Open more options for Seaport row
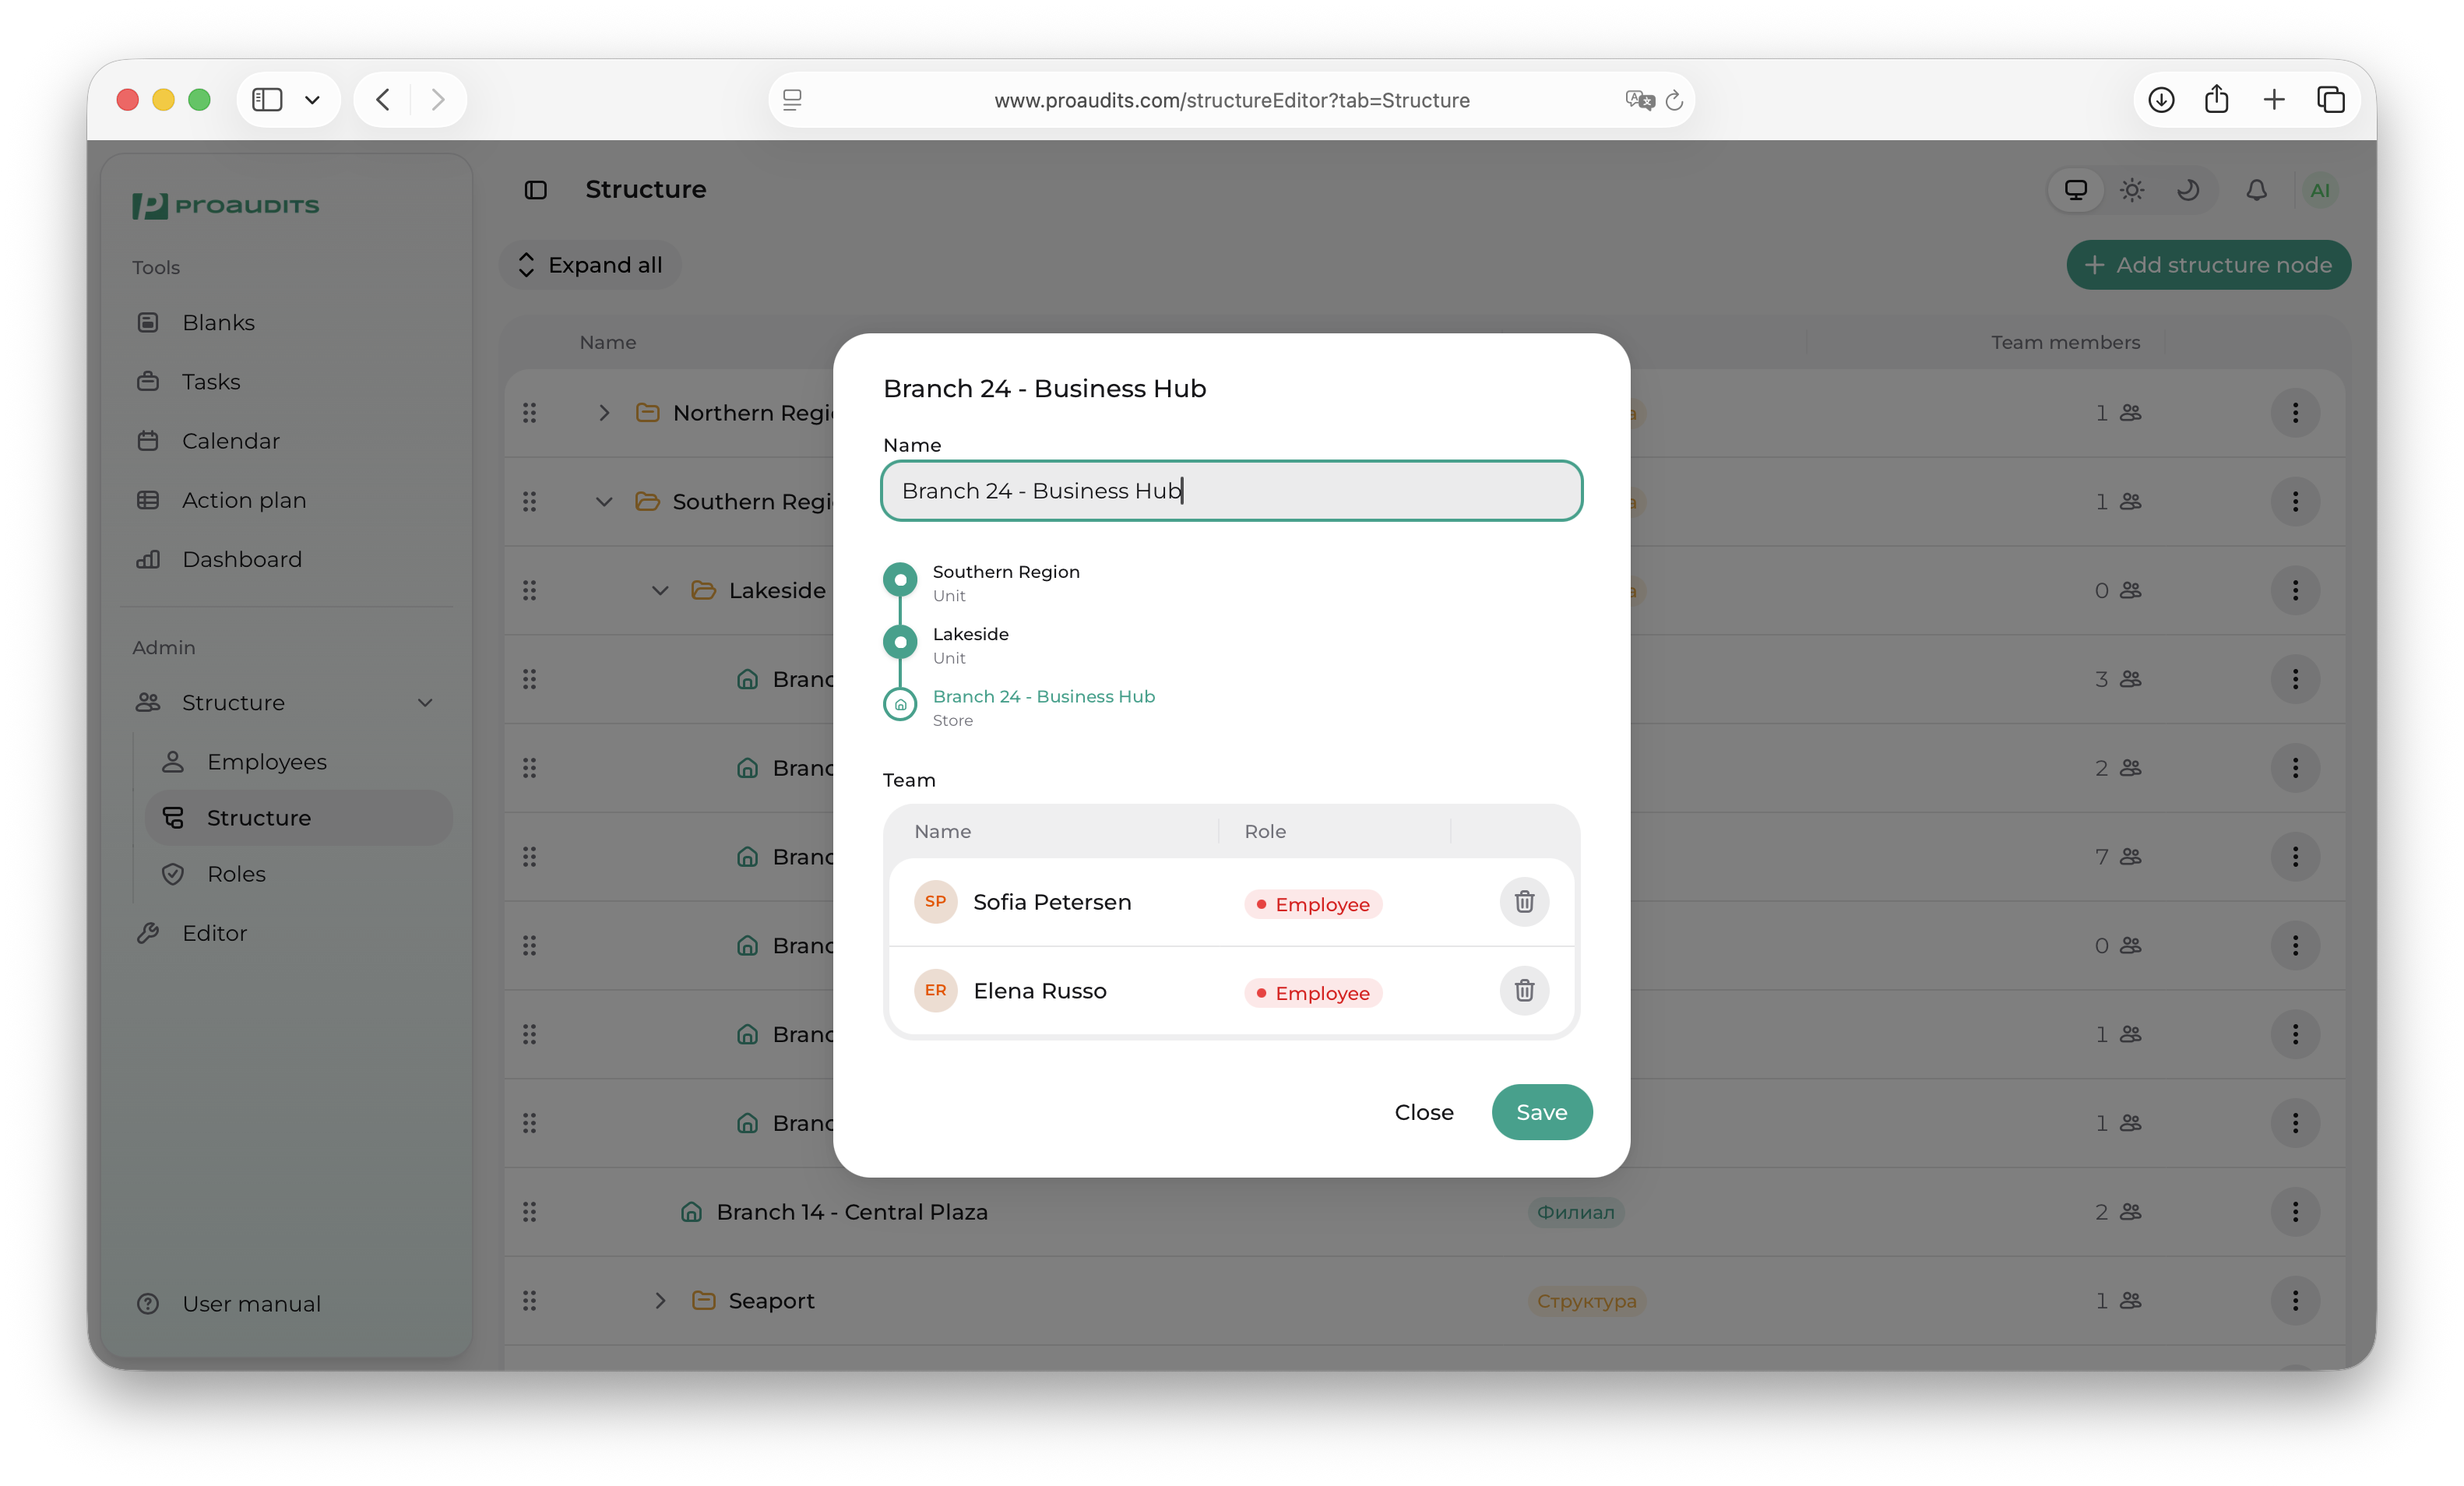2464x1486 pixels. pyautogui.click(x=2295, y=1300)
